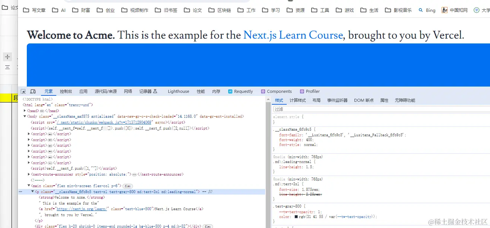The image size is (490, 228).
Task: Toggle the device emulation toolbar
Action: 33,91
